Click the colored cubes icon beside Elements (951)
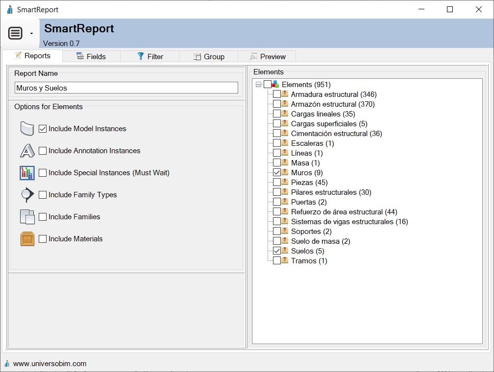This screenshot has height=372, width=494. [275, 84]
